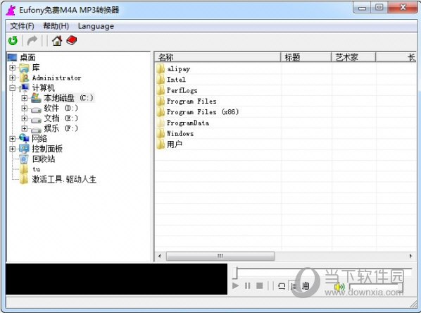Image resolution: width=421 pixels, height=313 pixels.
Task: Click the 名称 column header
Action: [218, 57]
